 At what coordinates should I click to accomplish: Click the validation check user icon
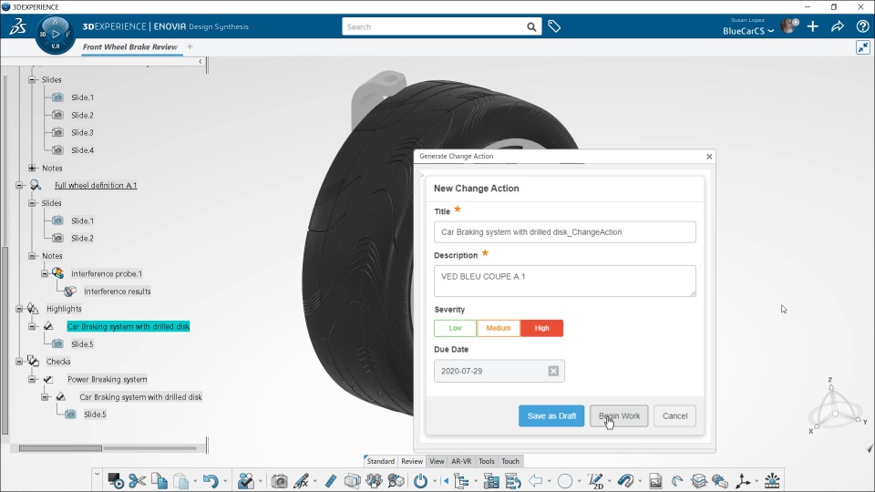click(245, 481)
